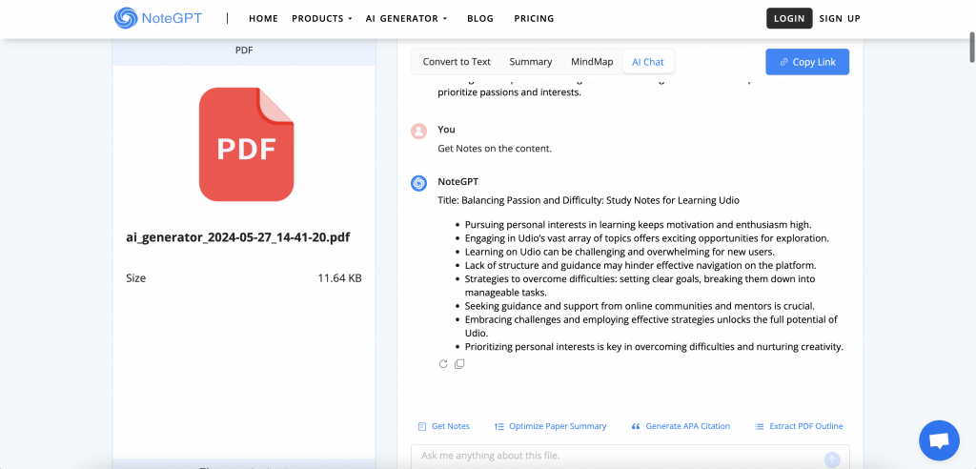Click Optimize Paper Summary shortcut
Image resolution: width=976 pixels, height=469 pixels.
click(550, 427)
